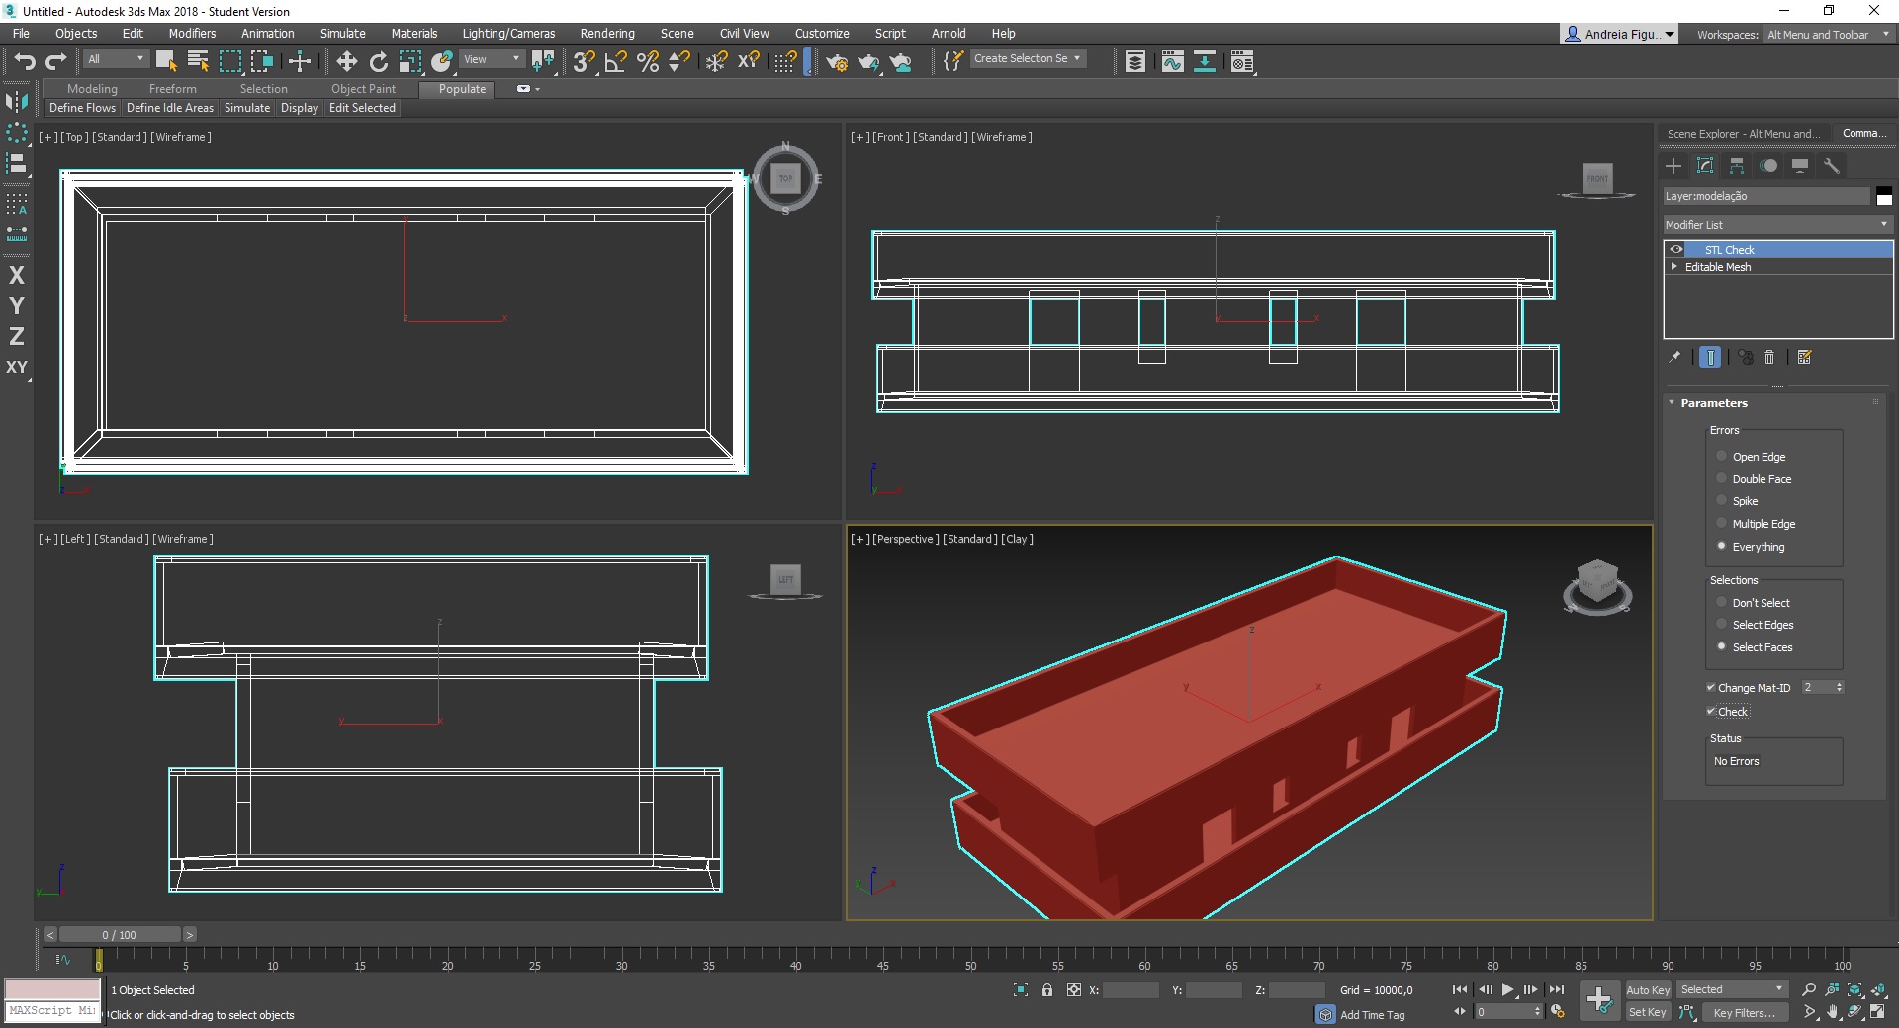Click the time slider 0 / 100 handle

119,934
